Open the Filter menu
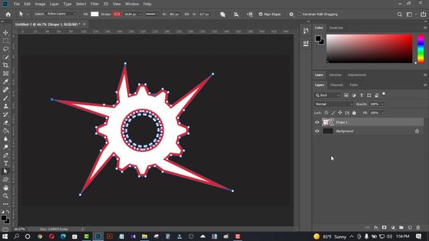The image size is (429, 241). tap(95, 4)
